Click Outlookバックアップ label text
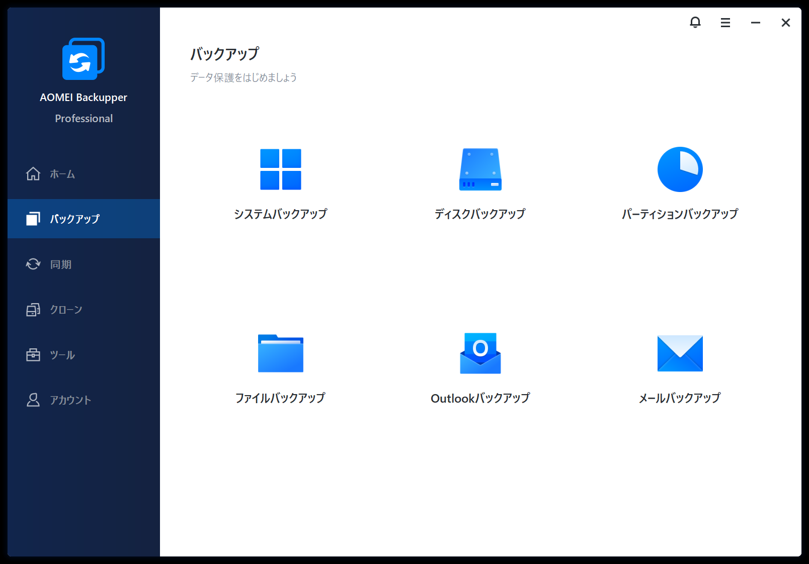This screenshot has height=564, width=809. click(480, 398)
